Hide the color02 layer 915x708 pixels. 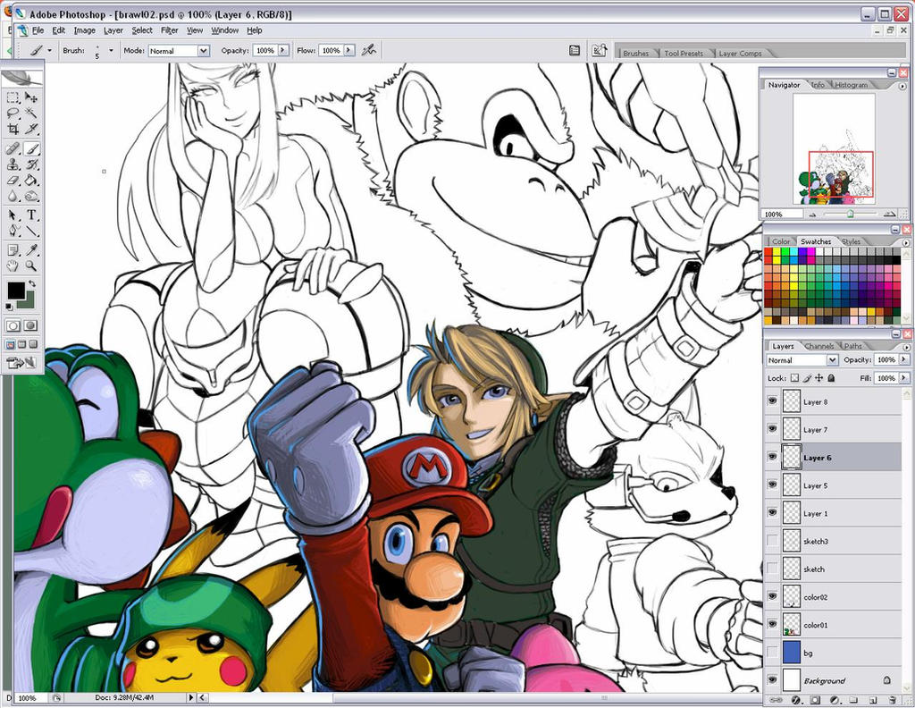(x=773, y=596)
